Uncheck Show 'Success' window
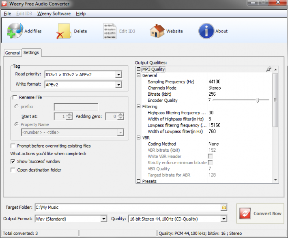The image size is (288, 238). (x=13, y=162)
